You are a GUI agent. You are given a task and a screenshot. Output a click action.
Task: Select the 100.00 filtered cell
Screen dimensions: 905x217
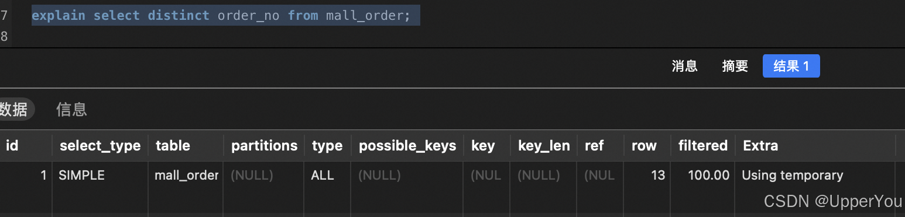click(x=702, y=175)
